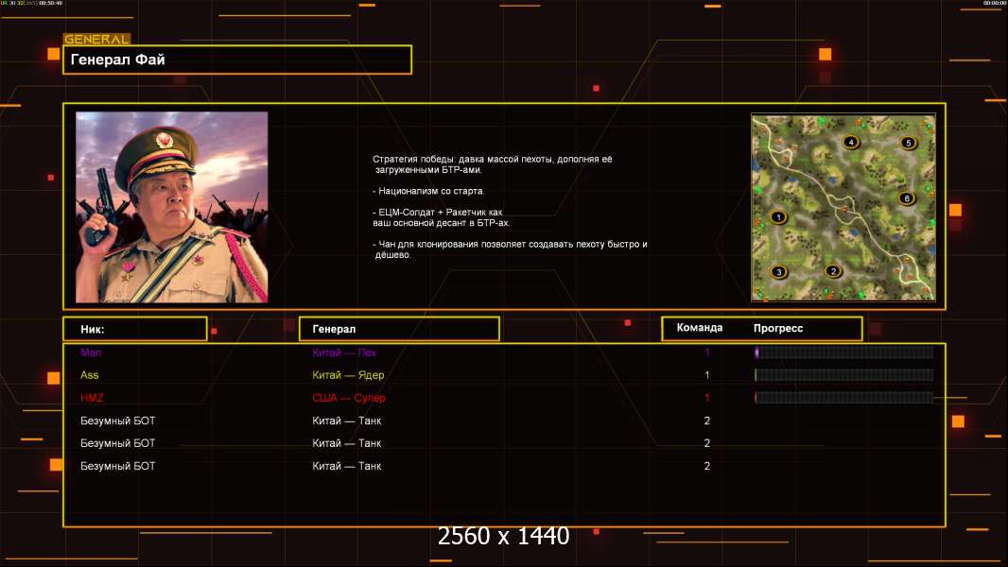The image size is (1008, 567).
Task: Click the purple progress bar for Man
Action: coord(843,352)
